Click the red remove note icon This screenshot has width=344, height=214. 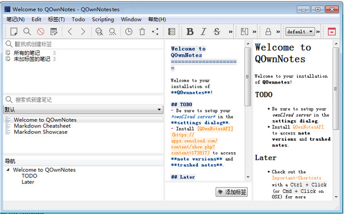click(41, 31)
